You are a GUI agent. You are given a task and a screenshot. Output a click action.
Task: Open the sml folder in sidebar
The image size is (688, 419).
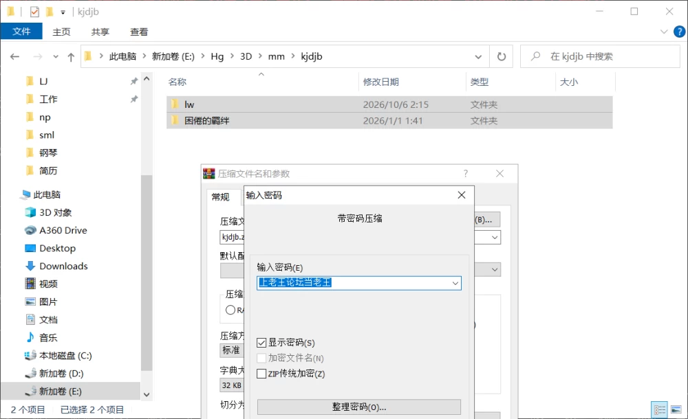point(47,135)
